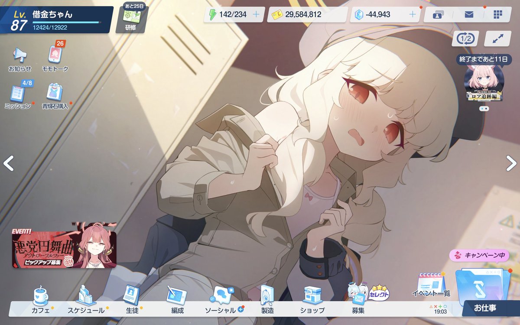520x325 pixels.
Task: Open the お知らせ megaphone notices icon
Action: 20,58
